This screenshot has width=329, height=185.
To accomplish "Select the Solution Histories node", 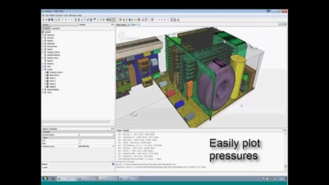I will click(54, 55).
